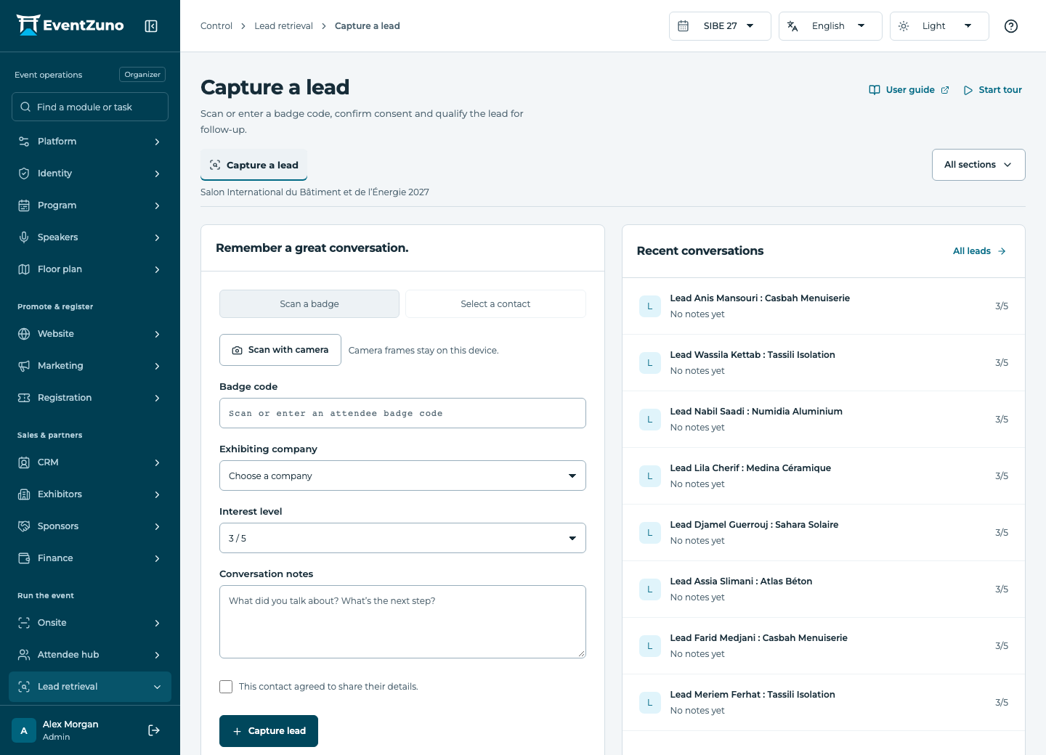The width and height of the screenshot is (1046, 755).
Task: Open the Interest level 3 / 5 dropdown
Action: [402, 538]
